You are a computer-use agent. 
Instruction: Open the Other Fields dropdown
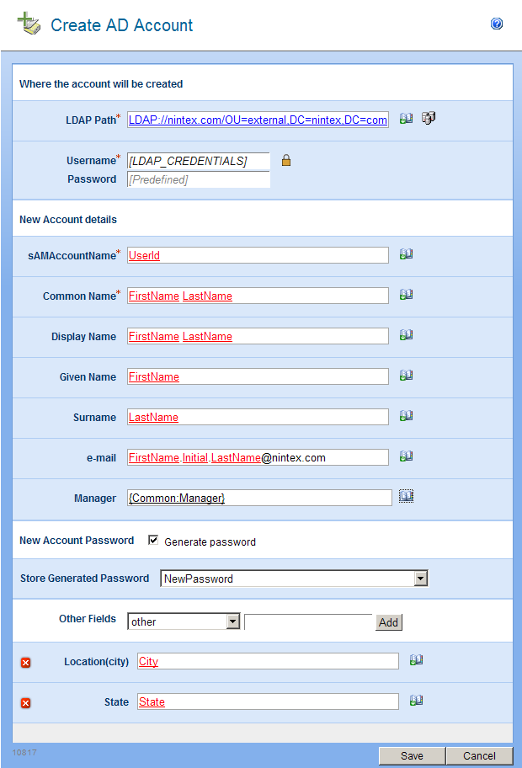(x=233, y=621)
